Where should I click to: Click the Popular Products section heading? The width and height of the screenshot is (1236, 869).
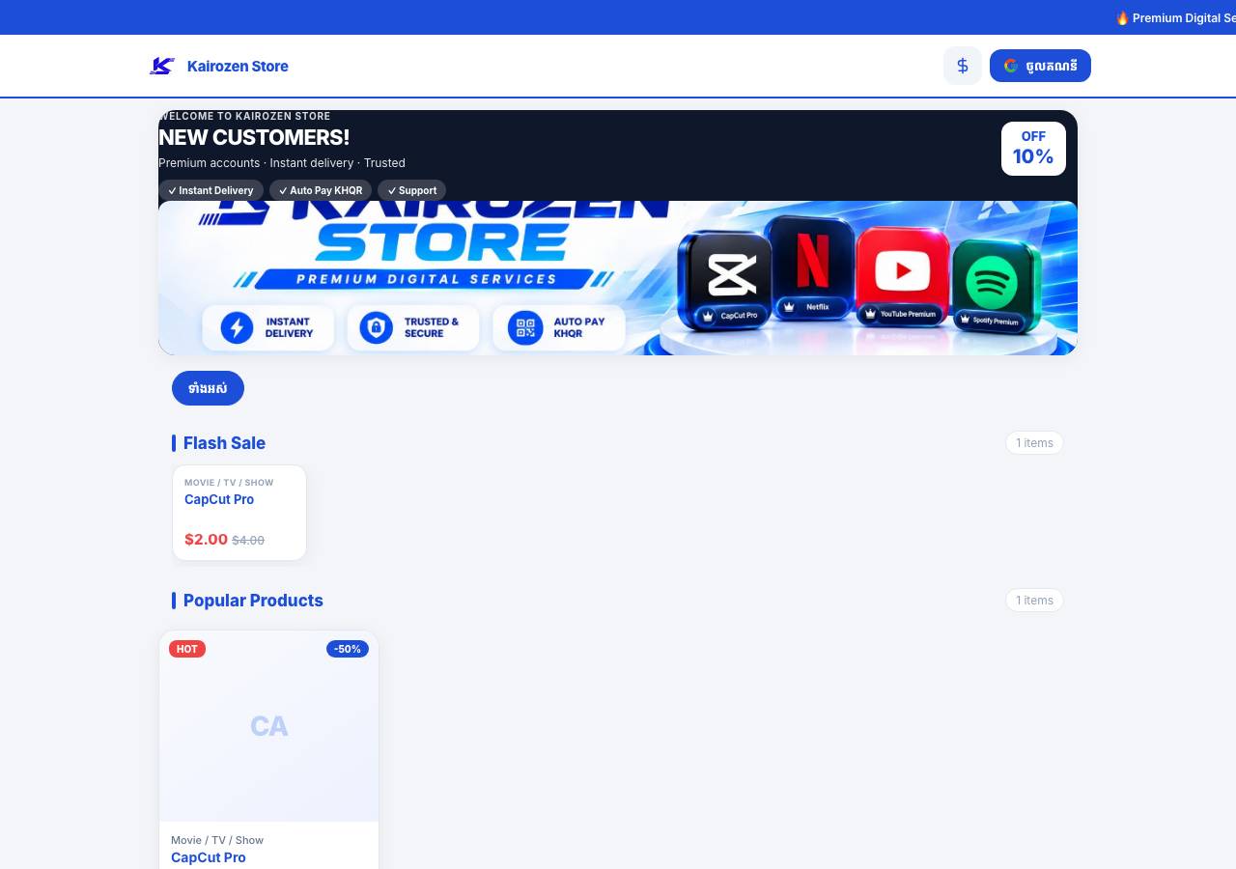(x=253, y=601)
